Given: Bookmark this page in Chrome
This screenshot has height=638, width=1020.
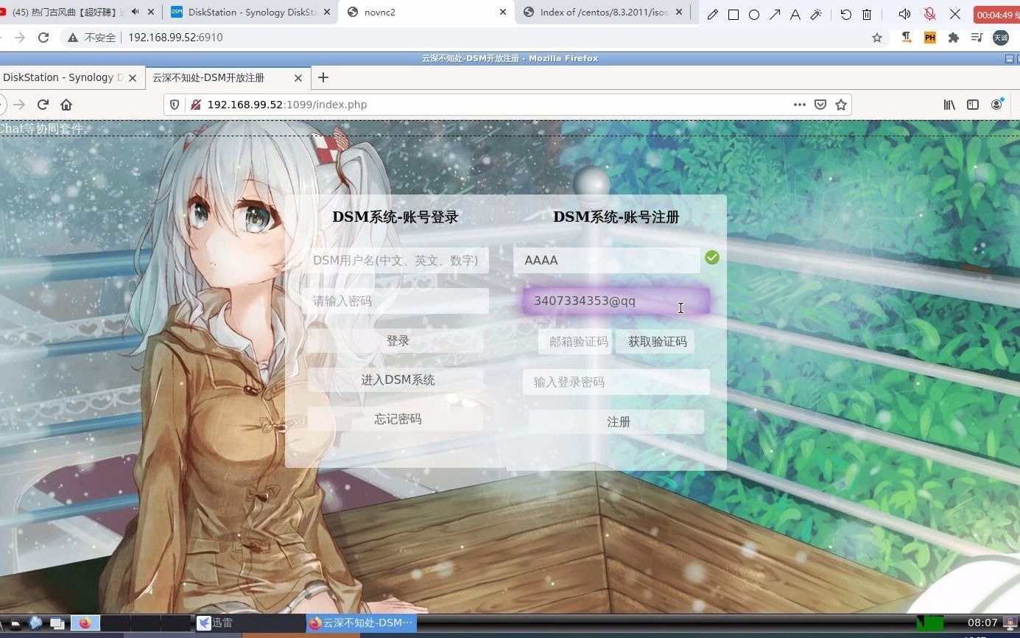Looking at the screenshot, I should [877, 38].
